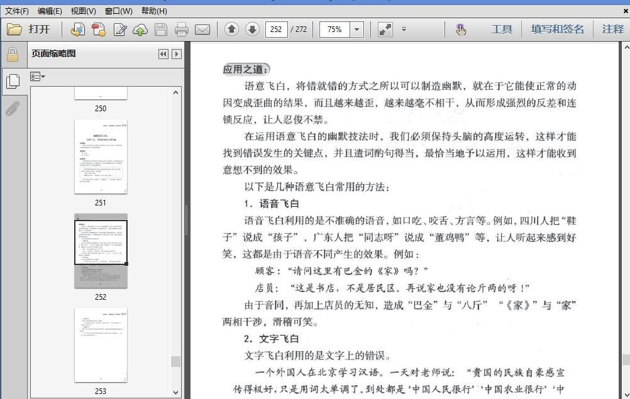
Task: Select page 253 thumbnail
Action: pyautogui.click(x=101, y=345)
